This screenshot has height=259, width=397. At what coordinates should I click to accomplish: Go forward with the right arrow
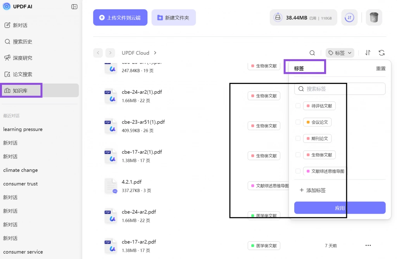click(110, 53)
